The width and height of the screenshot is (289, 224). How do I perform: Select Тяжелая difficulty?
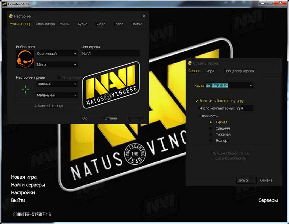pos(211,134)
